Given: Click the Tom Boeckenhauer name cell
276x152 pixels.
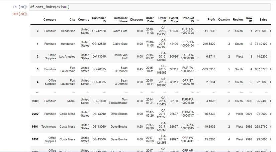Looking at the screenshot, I should point(118,101).
